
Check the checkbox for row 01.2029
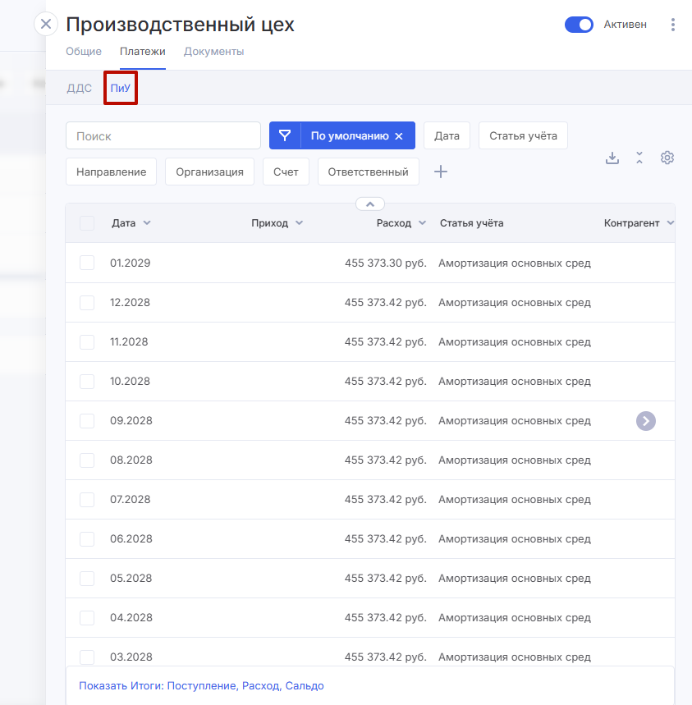coord(87,263)
